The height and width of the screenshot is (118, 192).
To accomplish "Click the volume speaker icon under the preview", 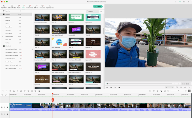I will pos(185,87).
